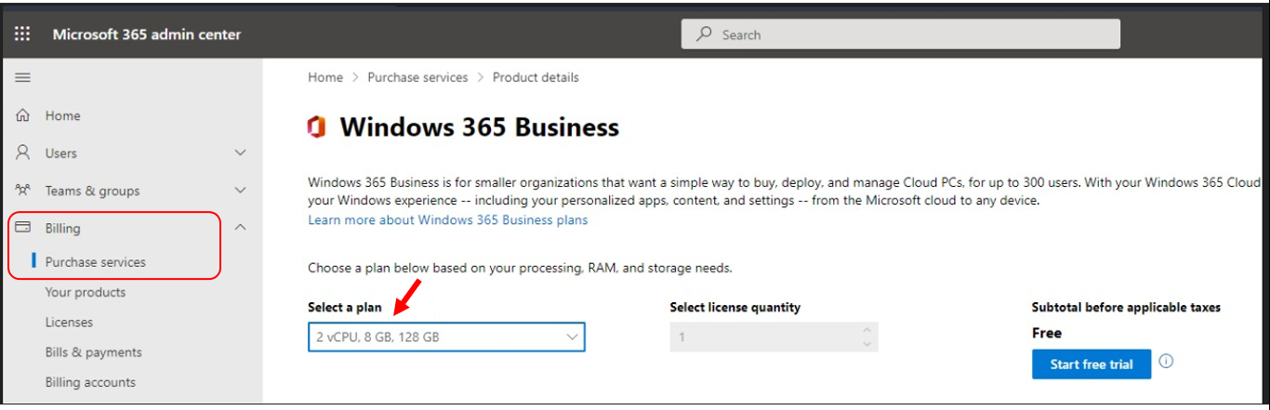
Task: Click the Office logo beside Windows 365 Business
Action: click(317, 127)
